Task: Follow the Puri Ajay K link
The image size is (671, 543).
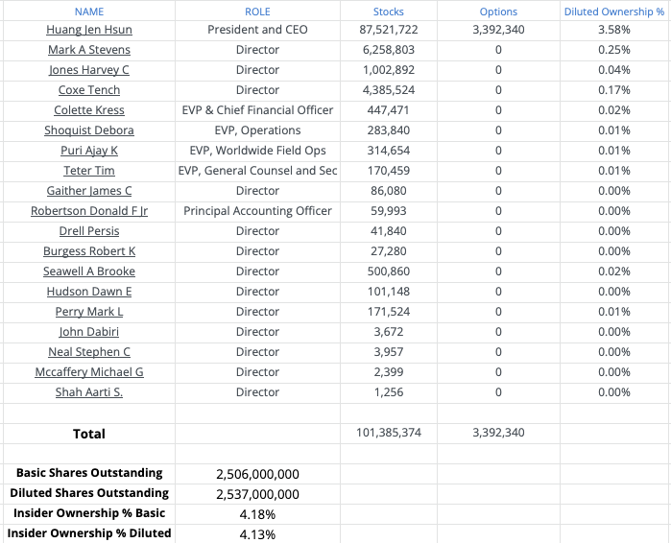Action: 89,151
